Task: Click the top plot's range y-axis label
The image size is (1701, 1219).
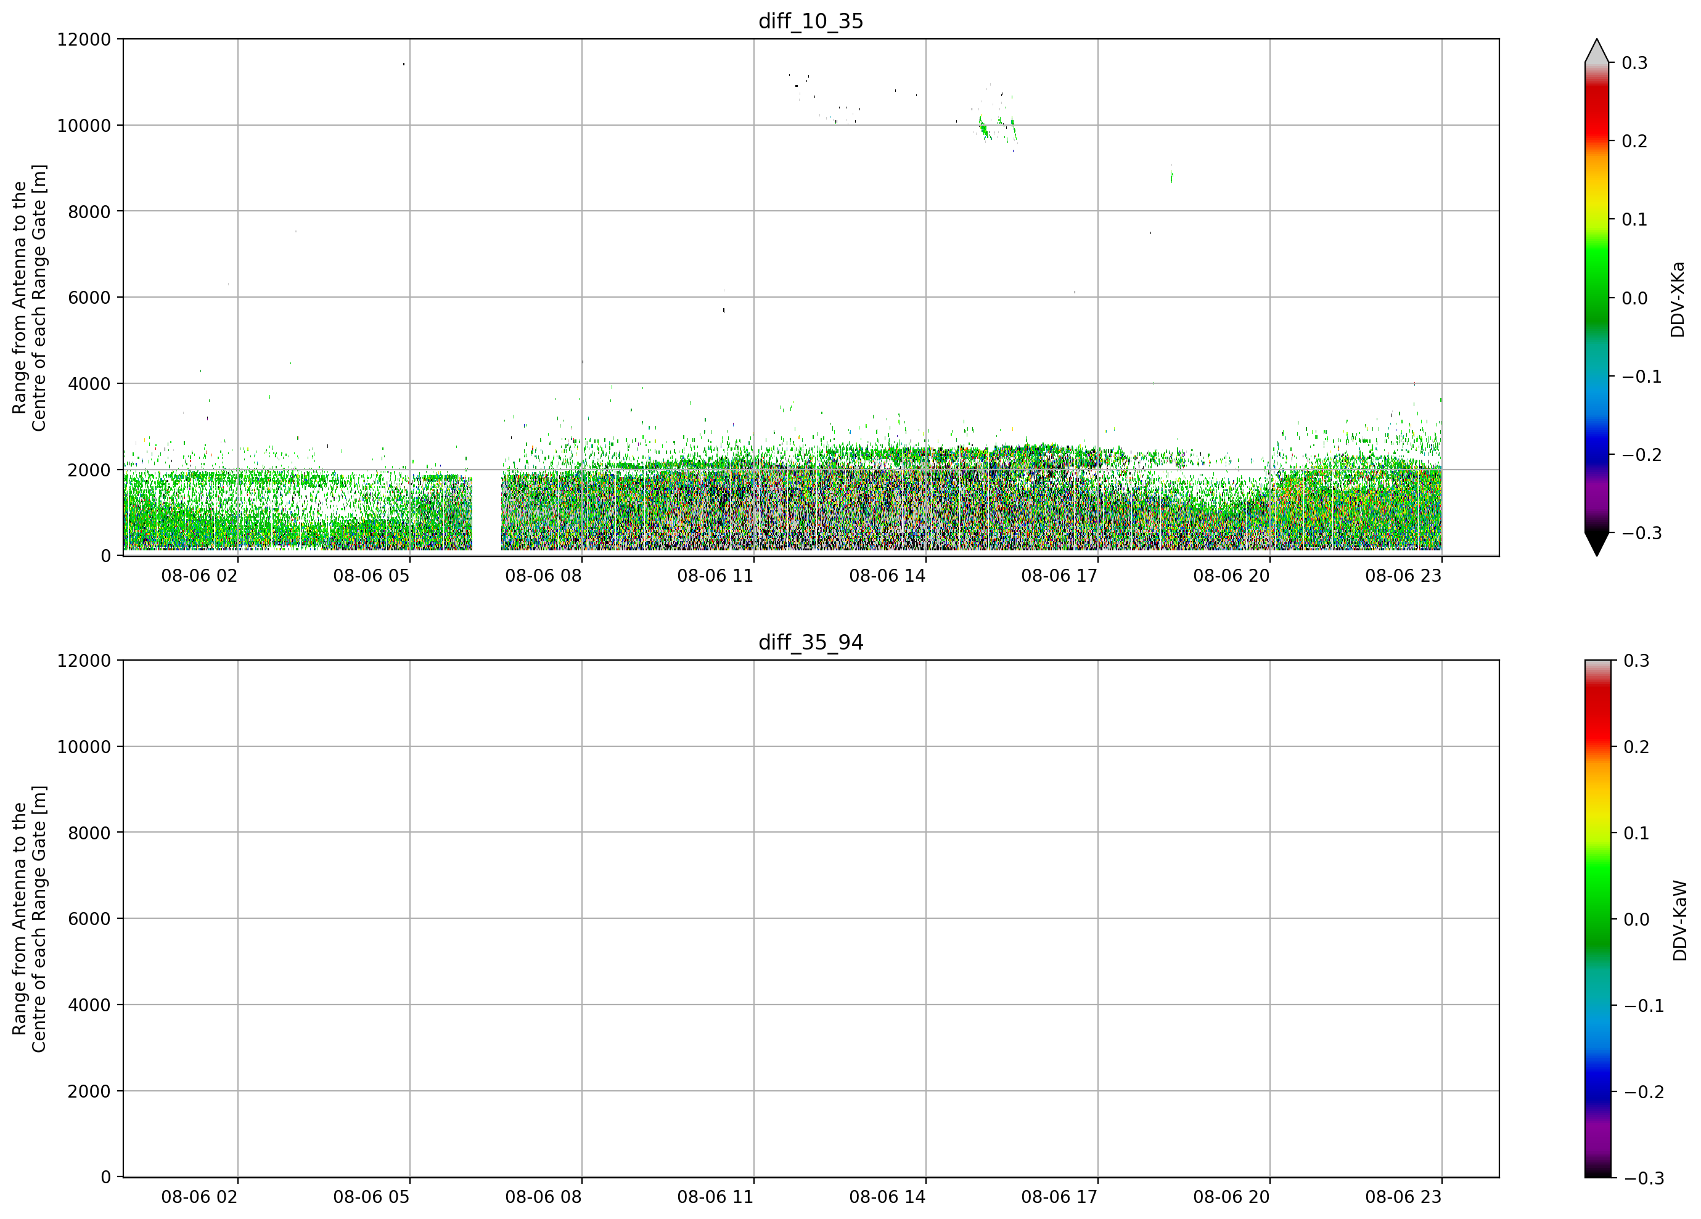Action: (29, 298)
